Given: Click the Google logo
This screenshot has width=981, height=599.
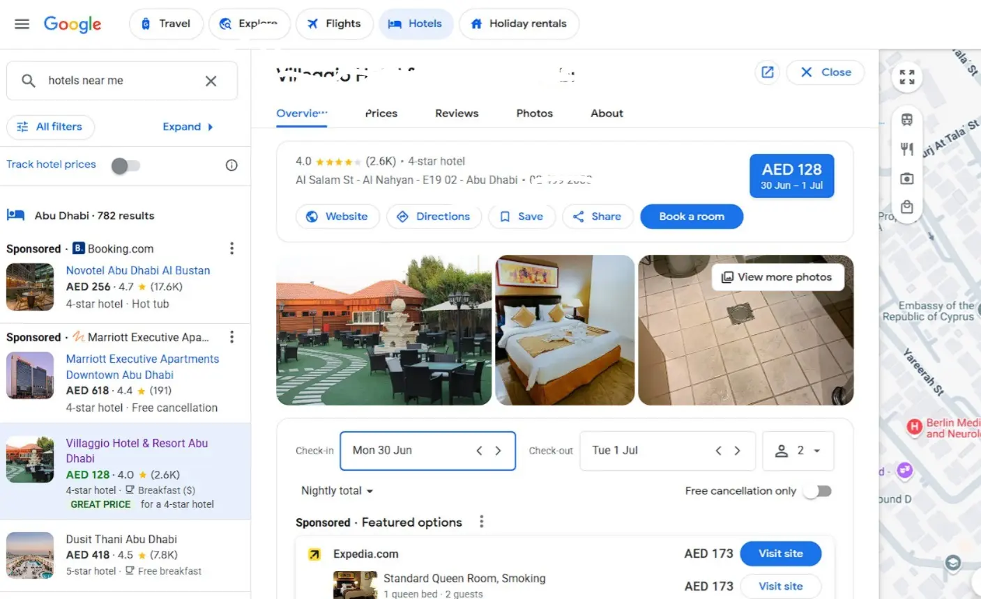Looking at the screenshot, I should click(x=73, y=24).
